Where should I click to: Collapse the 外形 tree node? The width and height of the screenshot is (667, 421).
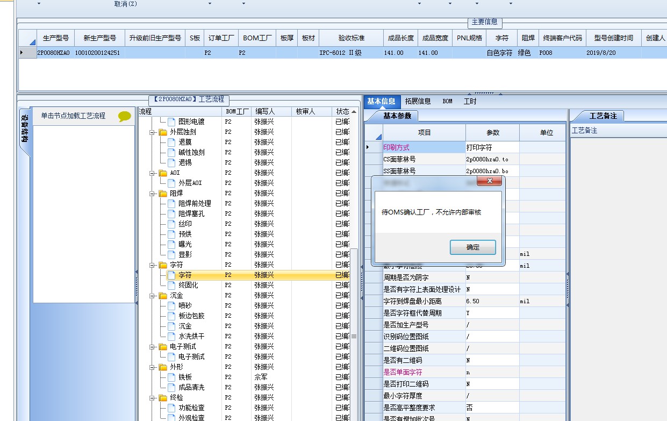click(x=152, y=367)
